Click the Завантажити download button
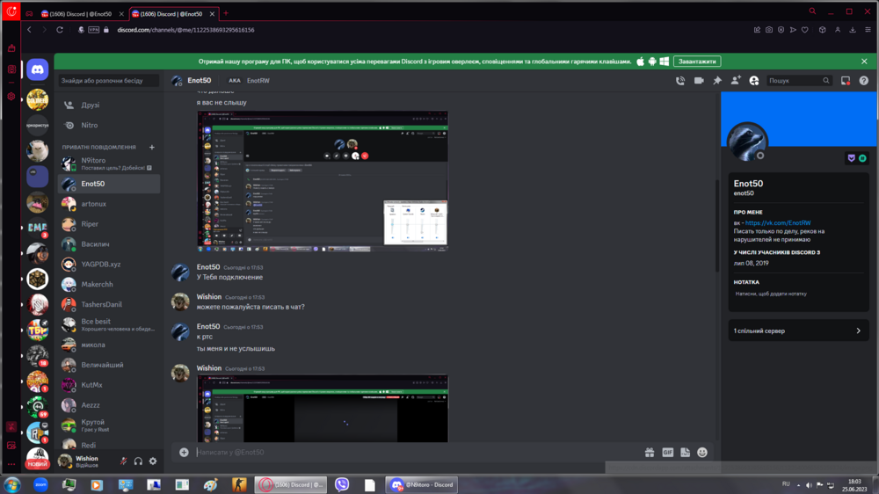The width and height of the screenshot is (879, 494). click(x=697, y=62)
